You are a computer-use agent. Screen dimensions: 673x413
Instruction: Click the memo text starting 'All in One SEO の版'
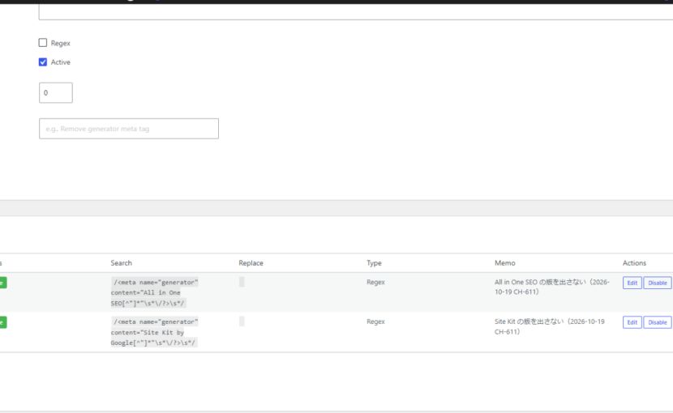552,287
